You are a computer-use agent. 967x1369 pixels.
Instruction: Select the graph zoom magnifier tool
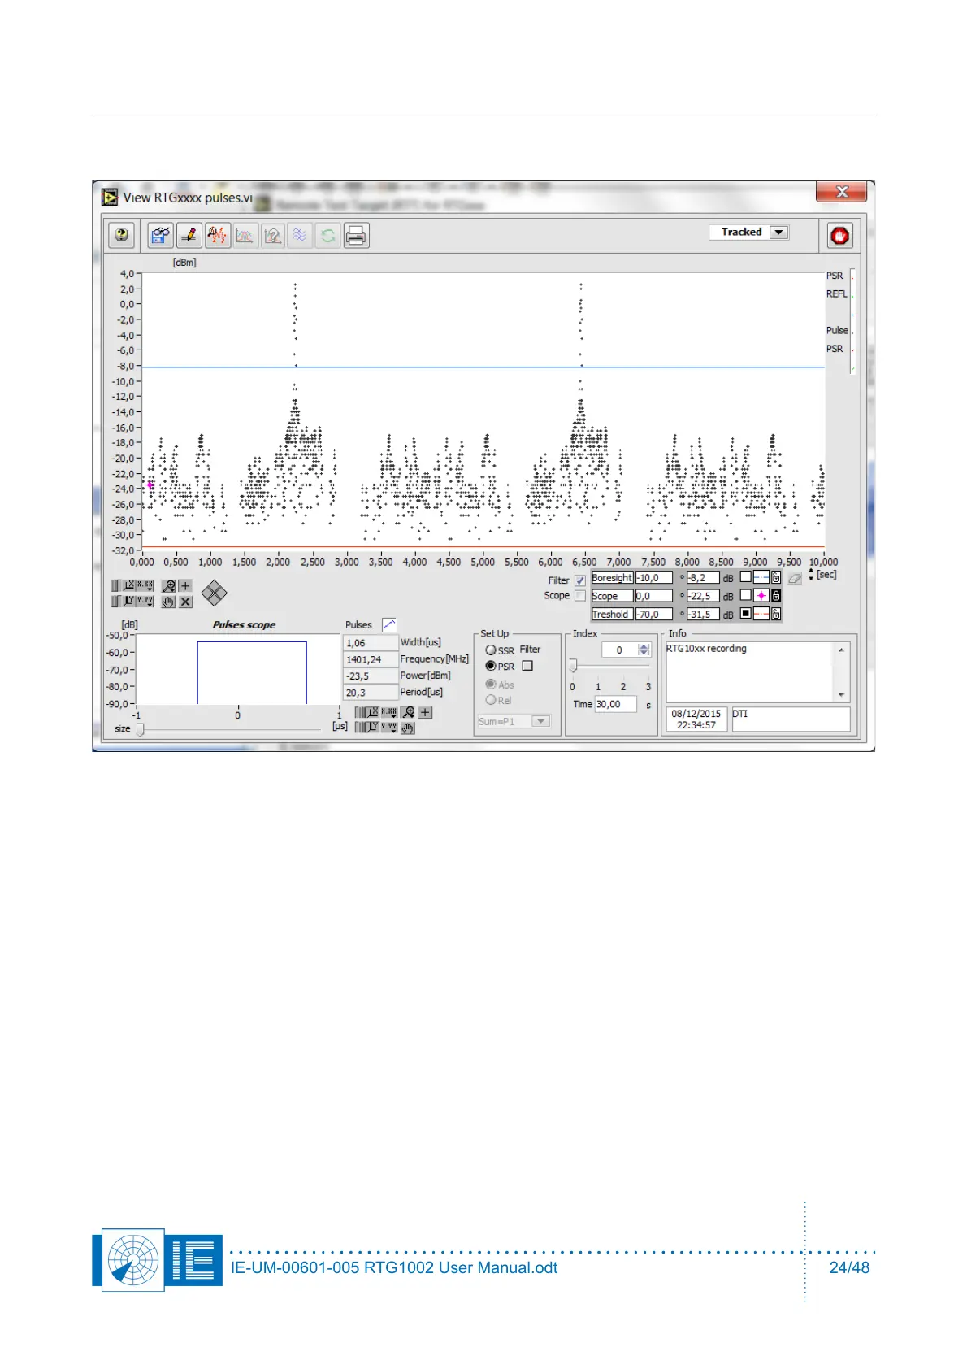point(168,586)
